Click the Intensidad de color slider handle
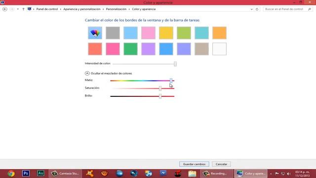The height and width of the screenshot is (178, 316). [175, 64]
